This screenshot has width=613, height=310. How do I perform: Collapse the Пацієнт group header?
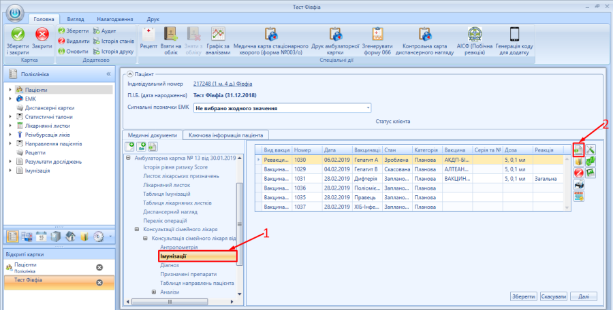click(130, 73)
